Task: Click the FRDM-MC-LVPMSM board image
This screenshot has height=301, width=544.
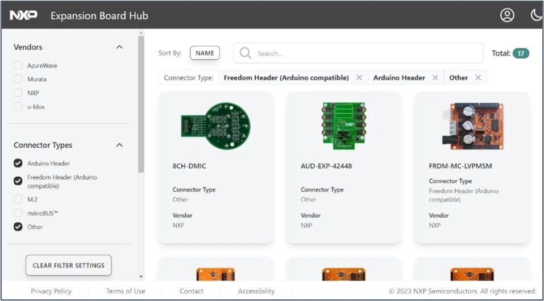Action: [472, 126]
